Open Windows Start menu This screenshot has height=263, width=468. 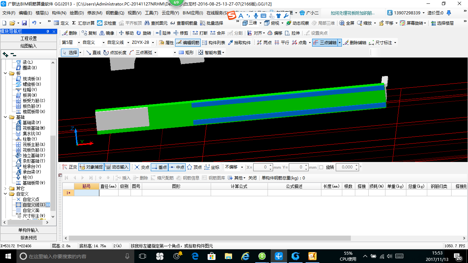tap(8, 256)
